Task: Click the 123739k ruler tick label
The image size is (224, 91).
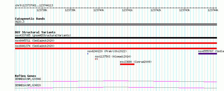Action: 70,10
